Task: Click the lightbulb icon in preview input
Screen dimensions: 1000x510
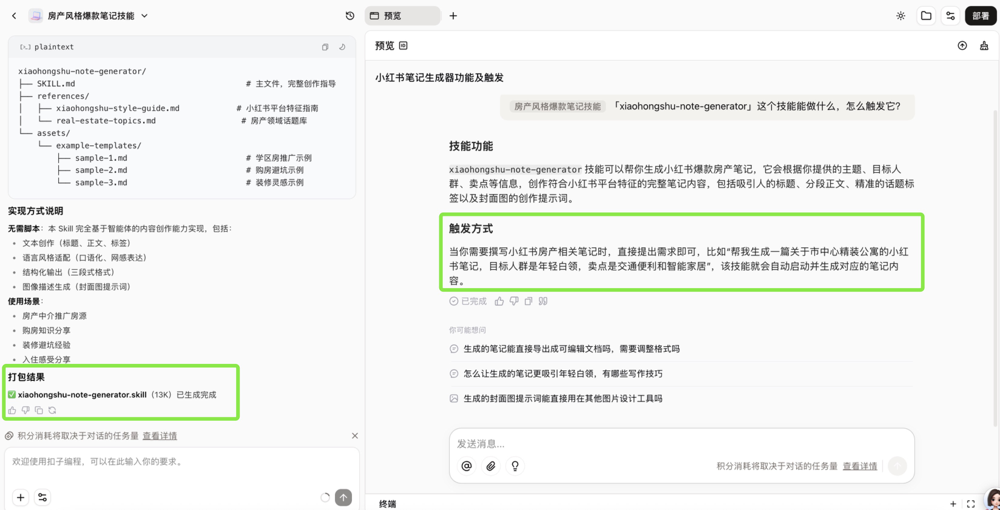Action: click(515, 466)
